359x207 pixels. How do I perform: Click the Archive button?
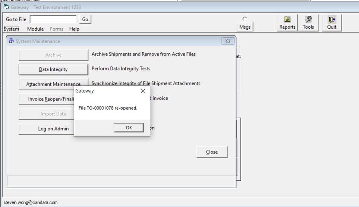click(x=53, y=55)
